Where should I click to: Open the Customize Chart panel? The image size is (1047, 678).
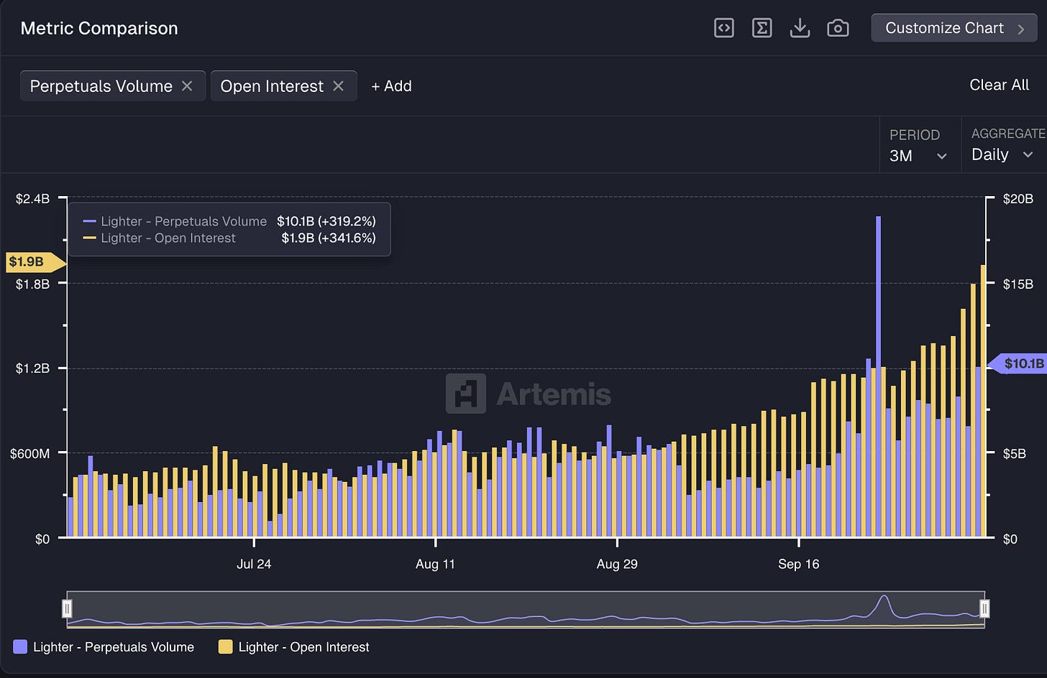tap(943, 28)
